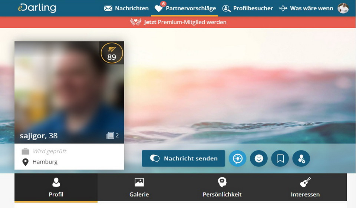Open Nachrichten in the top navigation
Screen dimensions: 356x208
point(126,8)
